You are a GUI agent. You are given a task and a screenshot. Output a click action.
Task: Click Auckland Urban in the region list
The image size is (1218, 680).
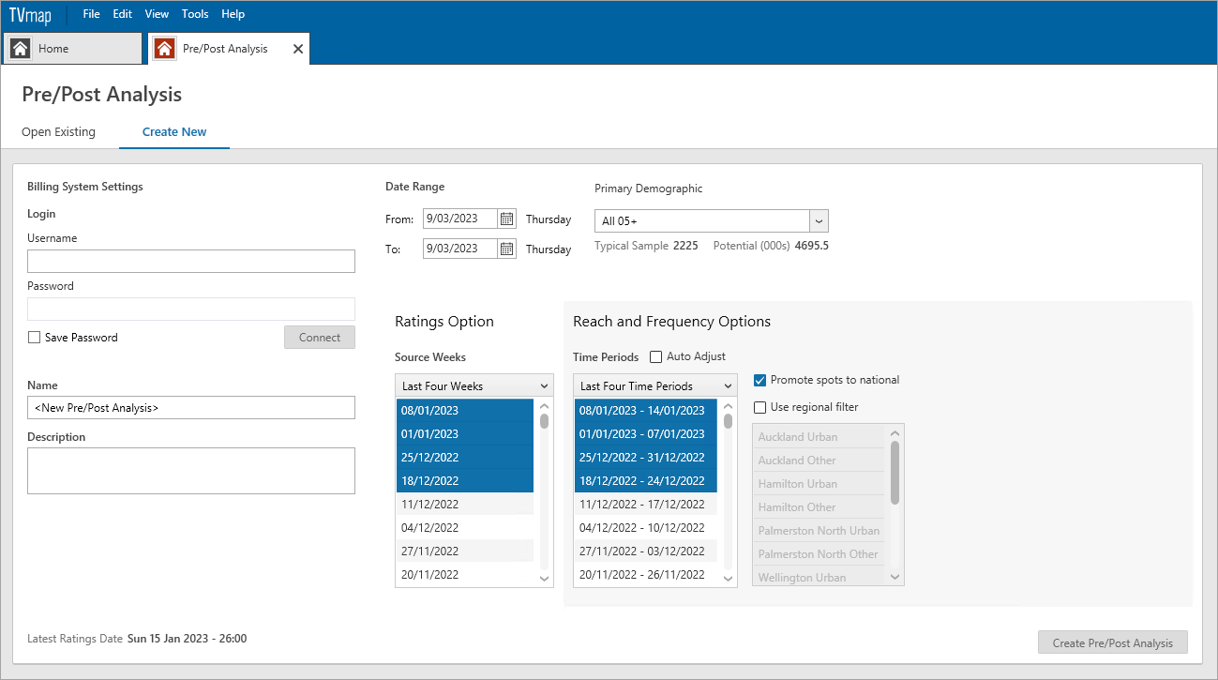(819, 437)
